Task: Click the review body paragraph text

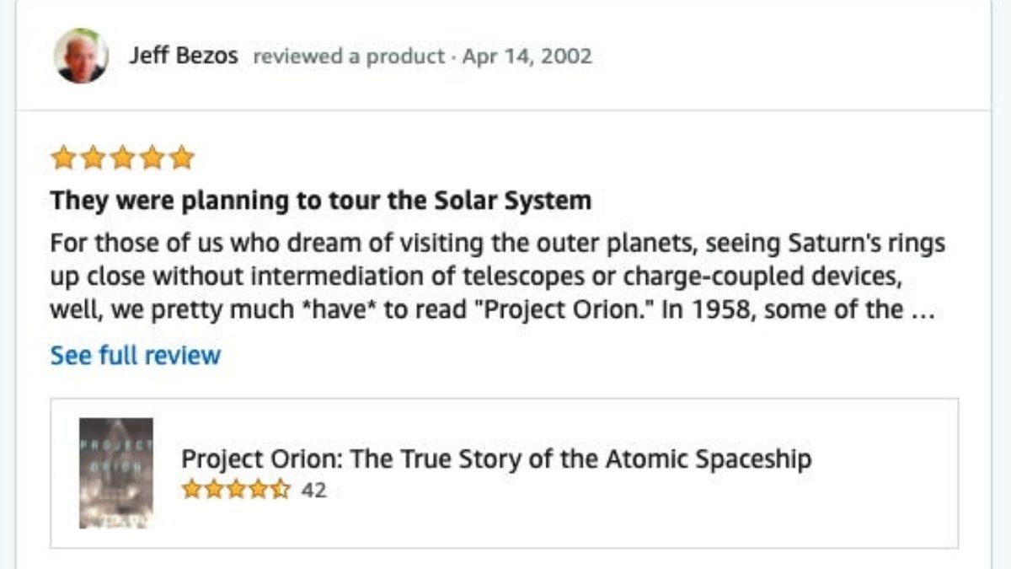Action: tap(497, 276)
